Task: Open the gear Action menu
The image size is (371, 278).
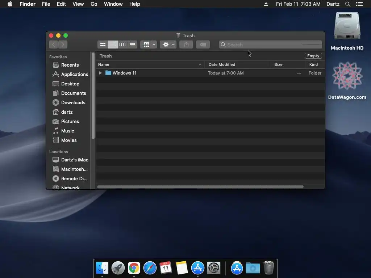Action: 168,45
